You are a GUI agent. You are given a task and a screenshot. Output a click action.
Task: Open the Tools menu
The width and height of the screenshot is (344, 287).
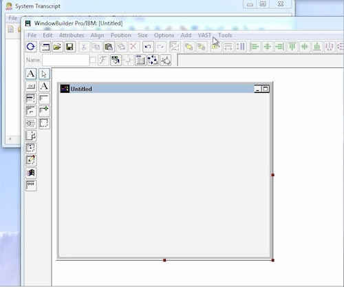225,35
